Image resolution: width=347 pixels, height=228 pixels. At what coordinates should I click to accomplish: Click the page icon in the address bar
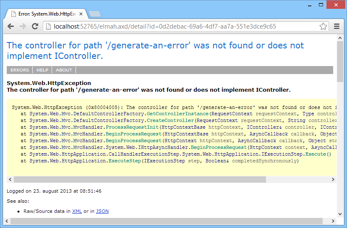48,27
